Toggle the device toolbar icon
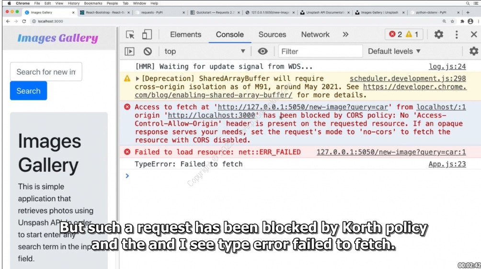 [x=147, y=35]
